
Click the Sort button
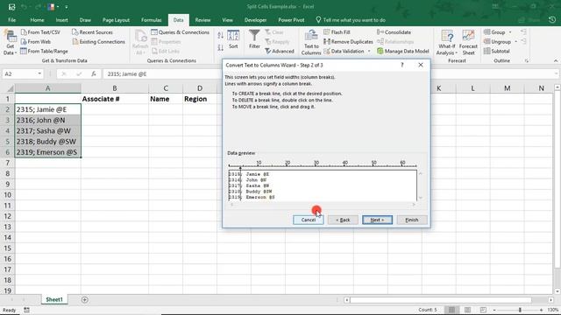coord(233,39)
